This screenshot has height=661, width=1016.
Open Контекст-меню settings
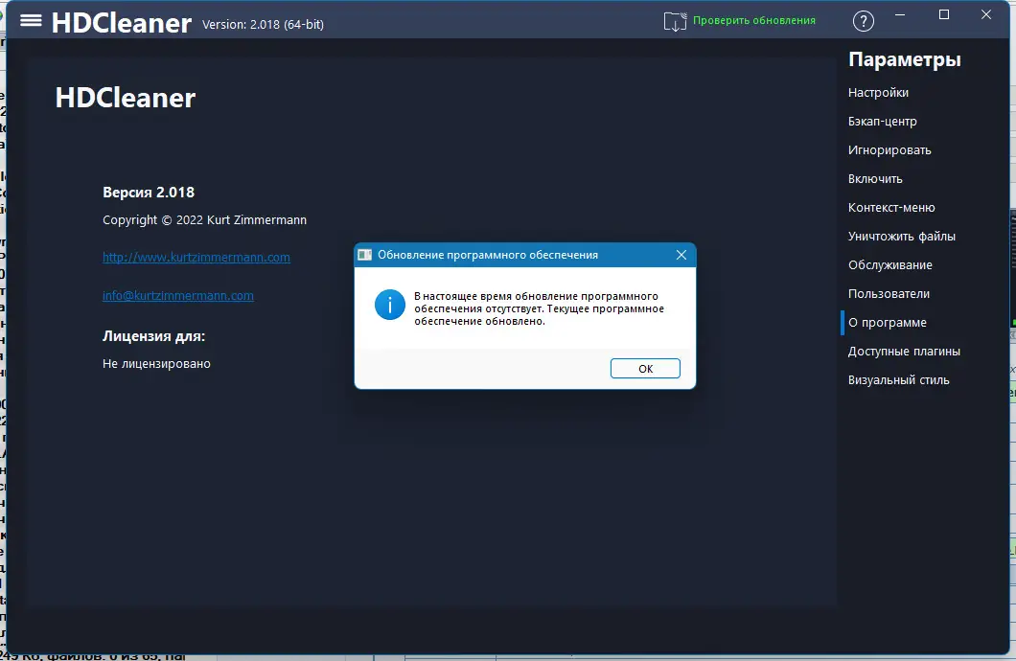(x=891, y=208)
